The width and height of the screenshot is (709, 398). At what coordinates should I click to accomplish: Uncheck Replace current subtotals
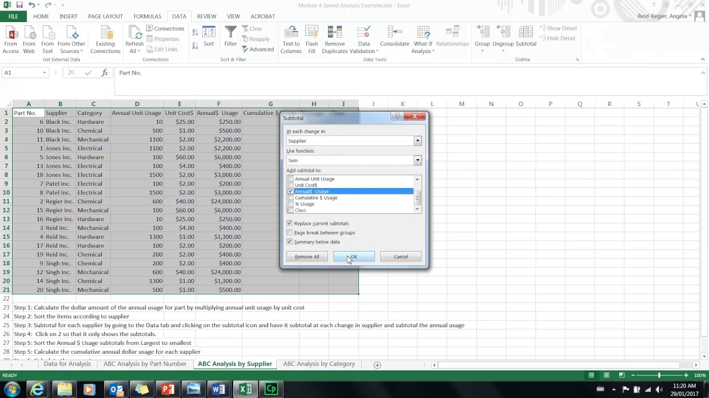pos(290,223)
